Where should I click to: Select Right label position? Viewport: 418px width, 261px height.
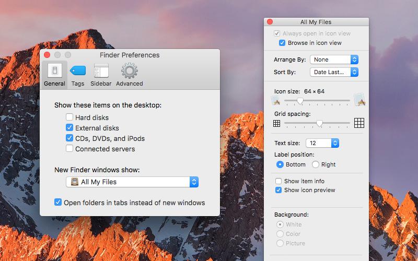coord(316,164)
